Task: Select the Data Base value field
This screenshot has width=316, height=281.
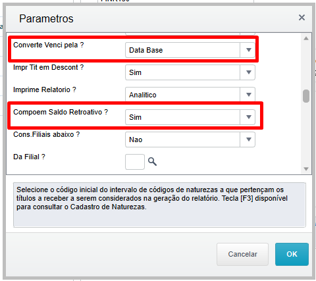Action: [182, 50]
